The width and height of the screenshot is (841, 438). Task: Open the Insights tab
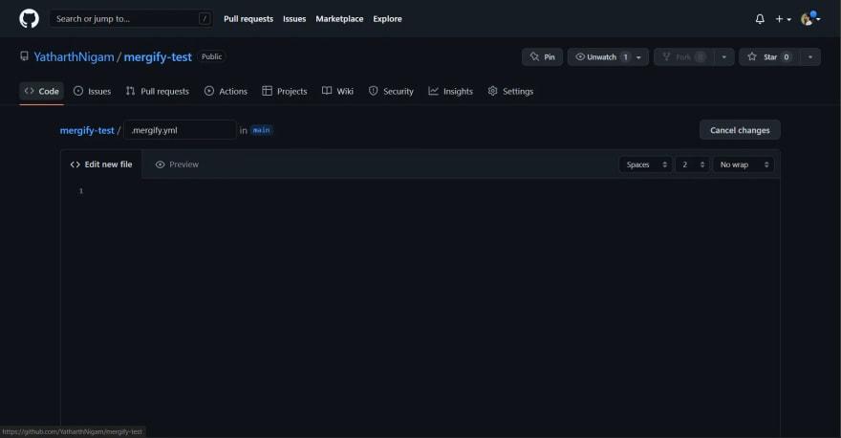(450, 91)
